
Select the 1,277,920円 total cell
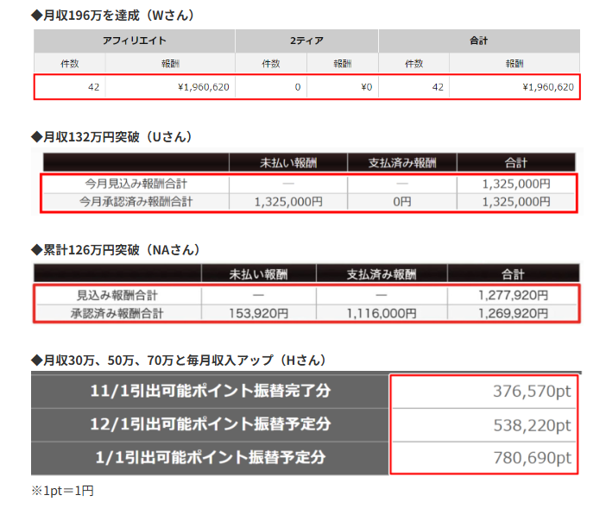pyautogui.click(x=512, y=295)
